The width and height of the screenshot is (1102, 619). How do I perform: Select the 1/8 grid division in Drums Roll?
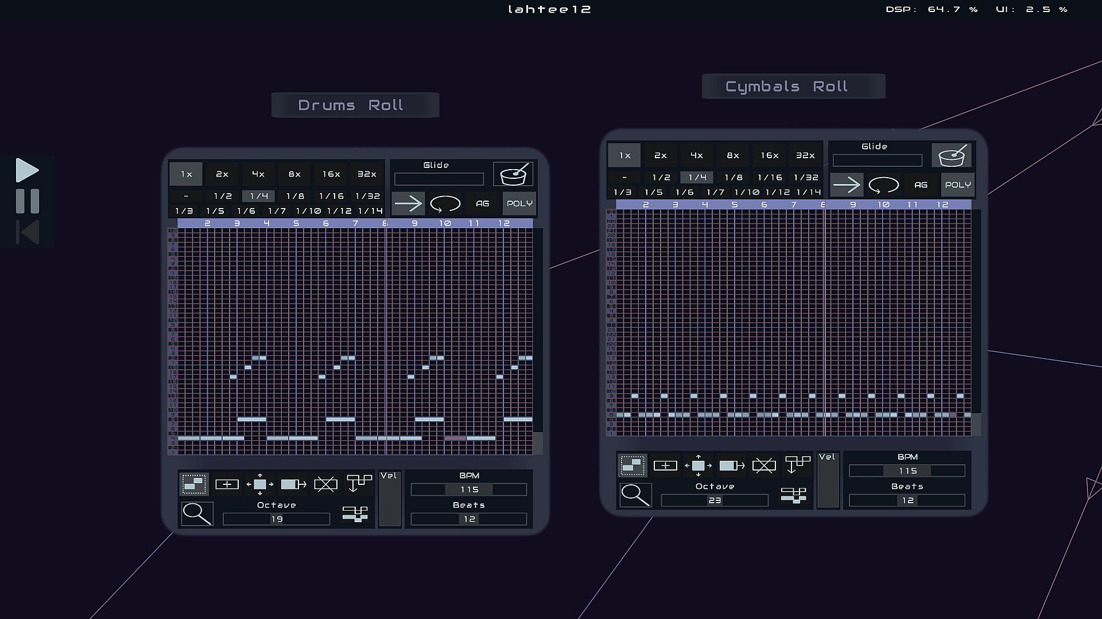tap(295, 196)
